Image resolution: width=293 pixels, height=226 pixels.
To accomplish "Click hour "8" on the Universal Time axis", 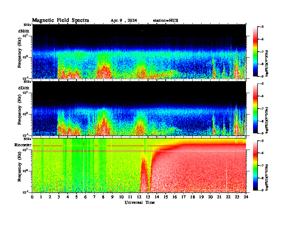I will [103, 197].
